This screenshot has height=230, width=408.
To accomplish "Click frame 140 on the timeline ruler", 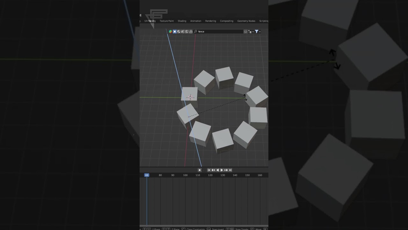I will pyautogui.click(x=235, y=175).
